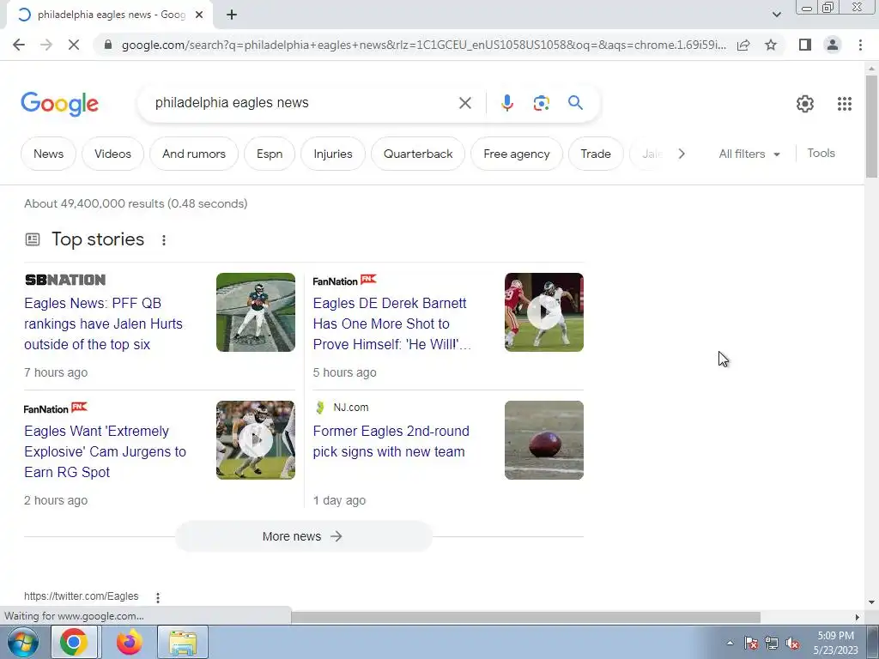Viewport: 879px width, 659px height.
Task: Play the Derek Barnett video thumbnail
Action: click(x=543, y=312)
